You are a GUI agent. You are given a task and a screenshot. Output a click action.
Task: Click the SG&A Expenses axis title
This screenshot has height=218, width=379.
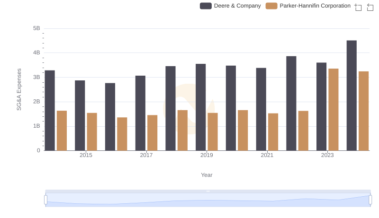[x=19, y=89]
